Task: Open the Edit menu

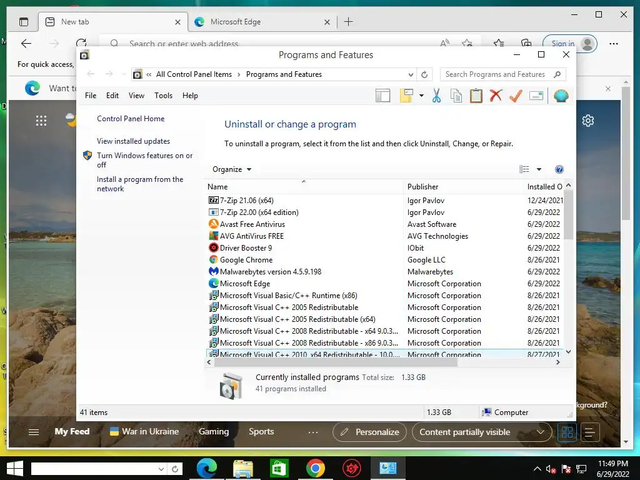Action: (x=112, y=96)
